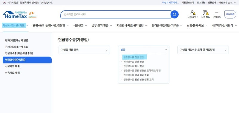
Task: Select 전자(세금)계산서 발급 in sidebar
Action: (x=17, y=41)
